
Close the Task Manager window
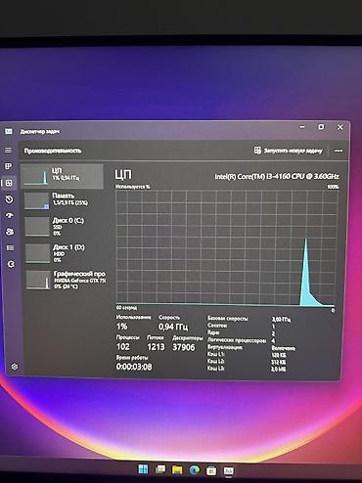339,127
